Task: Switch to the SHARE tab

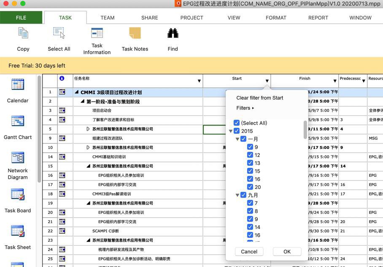Action: point(149,18)
